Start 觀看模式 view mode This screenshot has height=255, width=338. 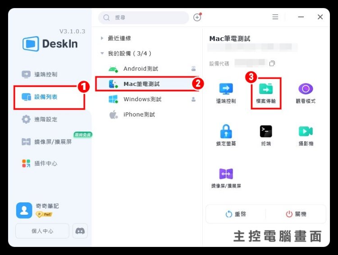[306, 94]
